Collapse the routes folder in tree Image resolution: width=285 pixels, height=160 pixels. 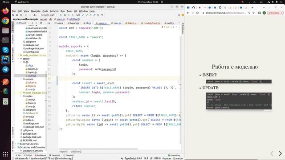[21, 96]
